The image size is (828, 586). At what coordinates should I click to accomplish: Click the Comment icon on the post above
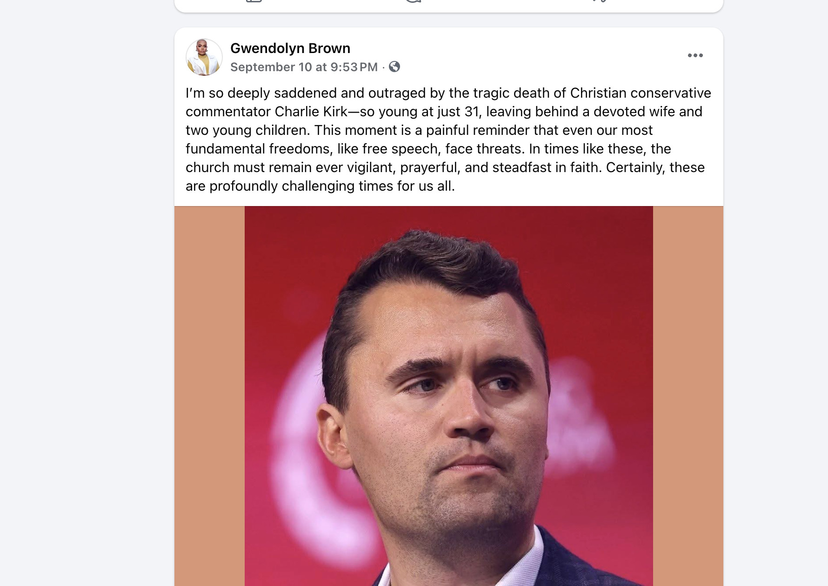[413, 1]
